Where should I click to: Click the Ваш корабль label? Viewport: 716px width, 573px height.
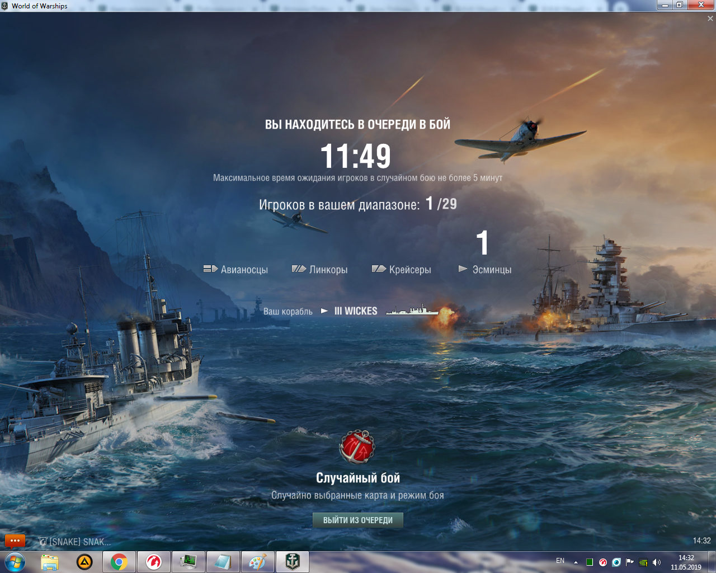click(288, 311)
